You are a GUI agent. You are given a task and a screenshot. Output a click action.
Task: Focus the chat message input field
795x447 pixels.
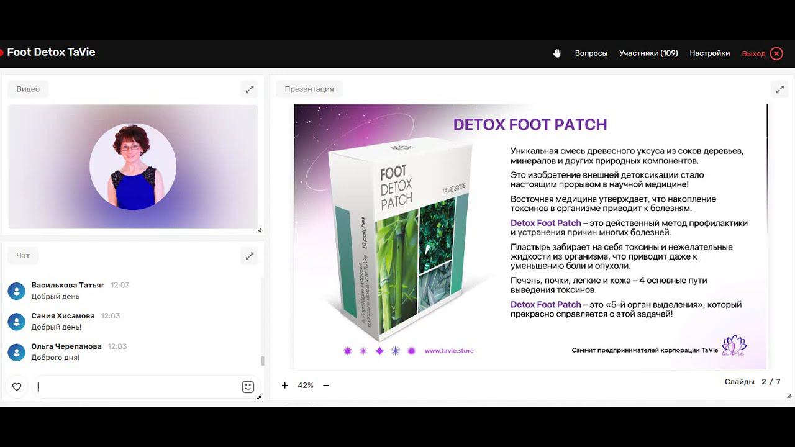click(x=137, y=387)
